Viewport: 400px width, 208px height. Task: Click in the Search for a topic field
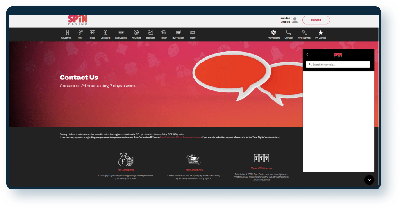click(338, 64)
